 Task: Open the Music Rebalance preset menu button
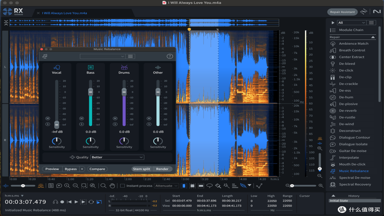pyautogui.click(x=130, y=56)
